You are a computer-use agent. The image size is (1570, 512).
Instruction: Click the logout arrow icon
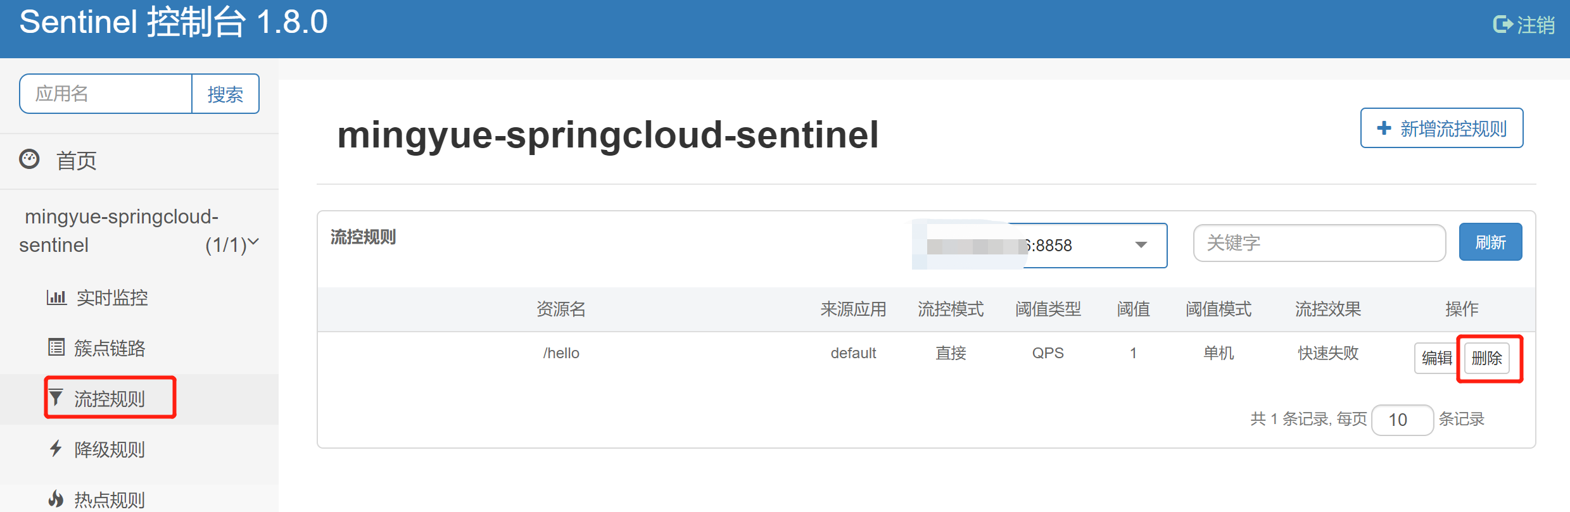pyautogui.click(x=1502, y=25)
